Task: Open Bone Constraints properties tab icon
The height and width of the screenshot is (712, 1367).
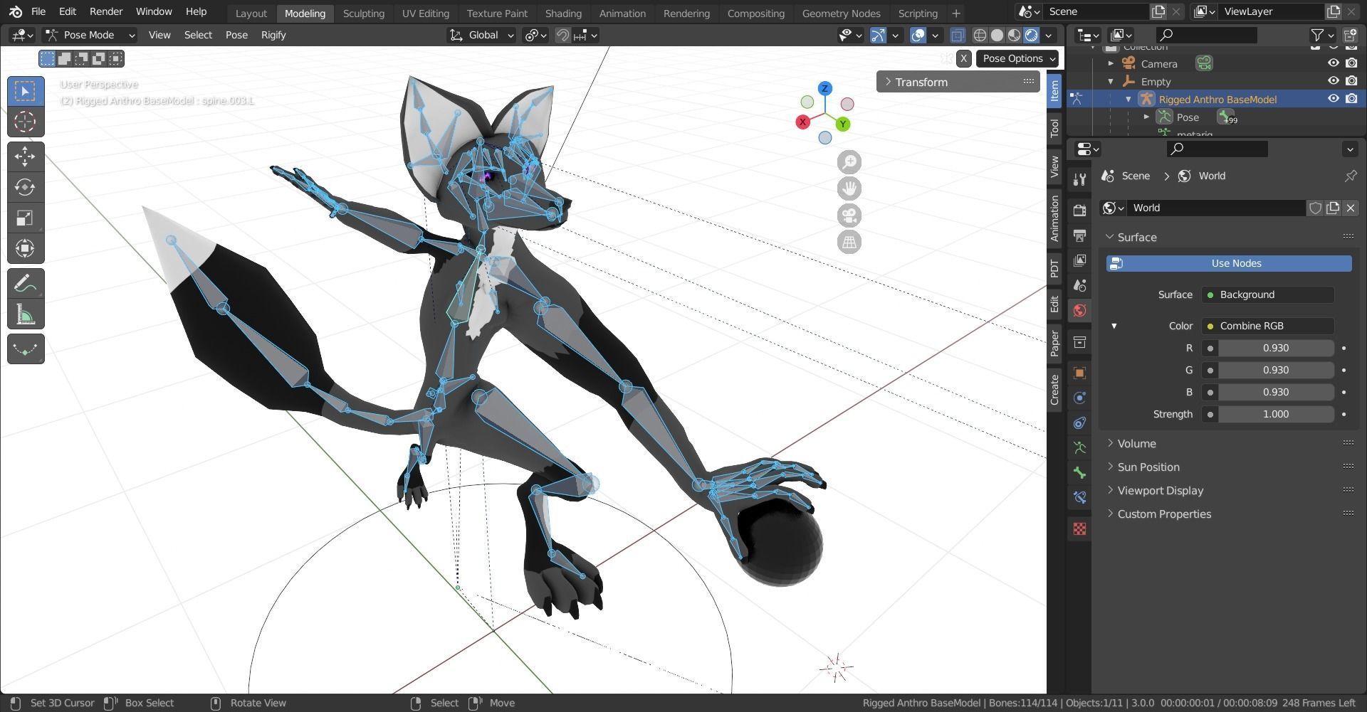Action: 1079,497
